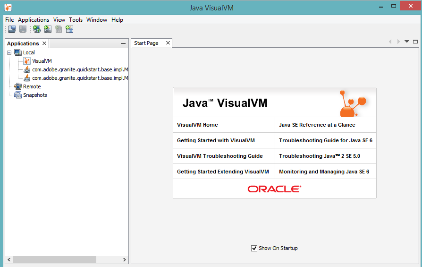Open Getting Started with VisualVM link
This screenshot has height=267, width=422.
point(216,140)
